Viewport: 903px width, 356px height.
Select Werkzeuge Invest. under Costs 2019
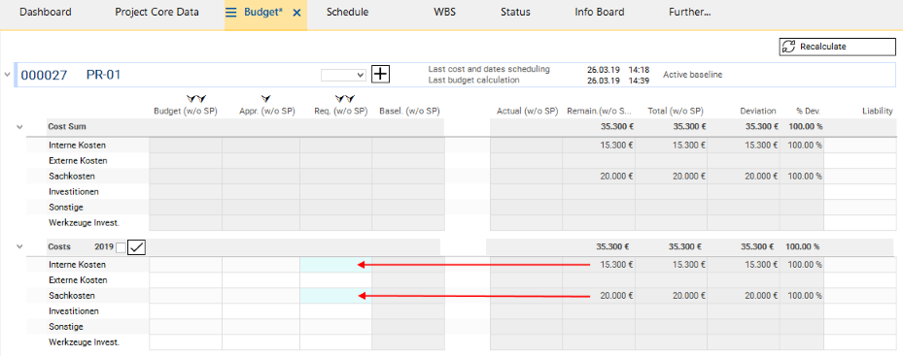[x=85, y=342]
